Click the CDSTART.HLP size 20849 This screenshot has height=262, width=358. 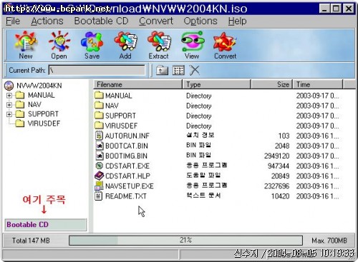280,176
